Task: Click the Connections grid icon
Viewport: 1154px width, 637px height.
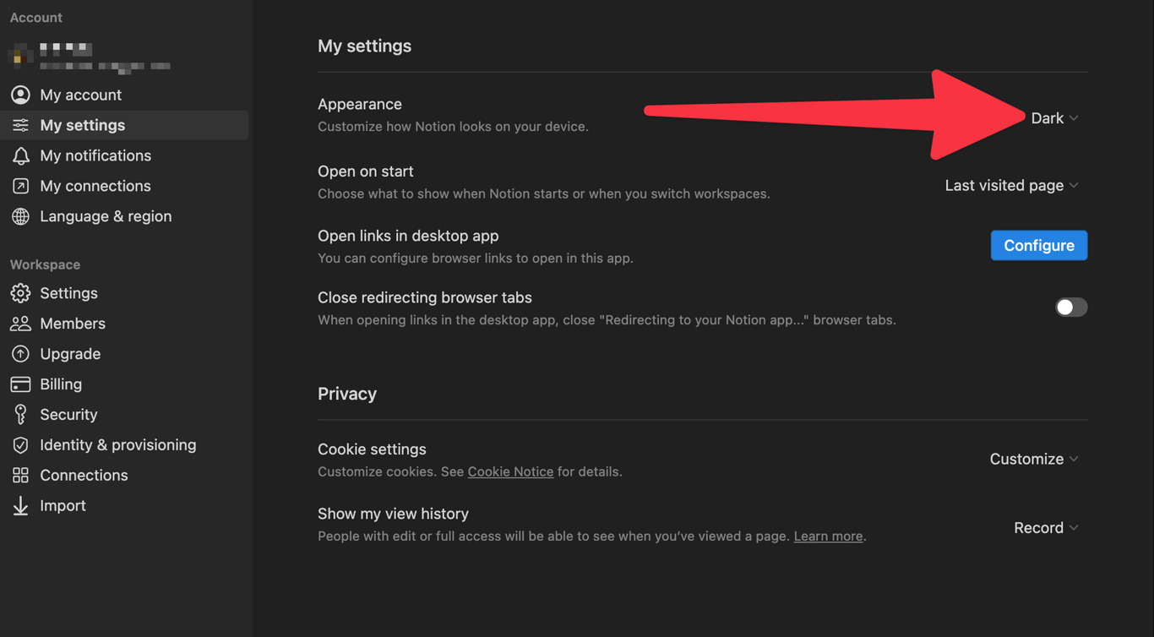Action: [20, 476]
